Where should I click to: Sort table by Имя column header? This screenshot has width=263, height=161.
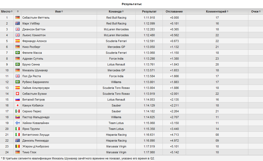(59, 11)
